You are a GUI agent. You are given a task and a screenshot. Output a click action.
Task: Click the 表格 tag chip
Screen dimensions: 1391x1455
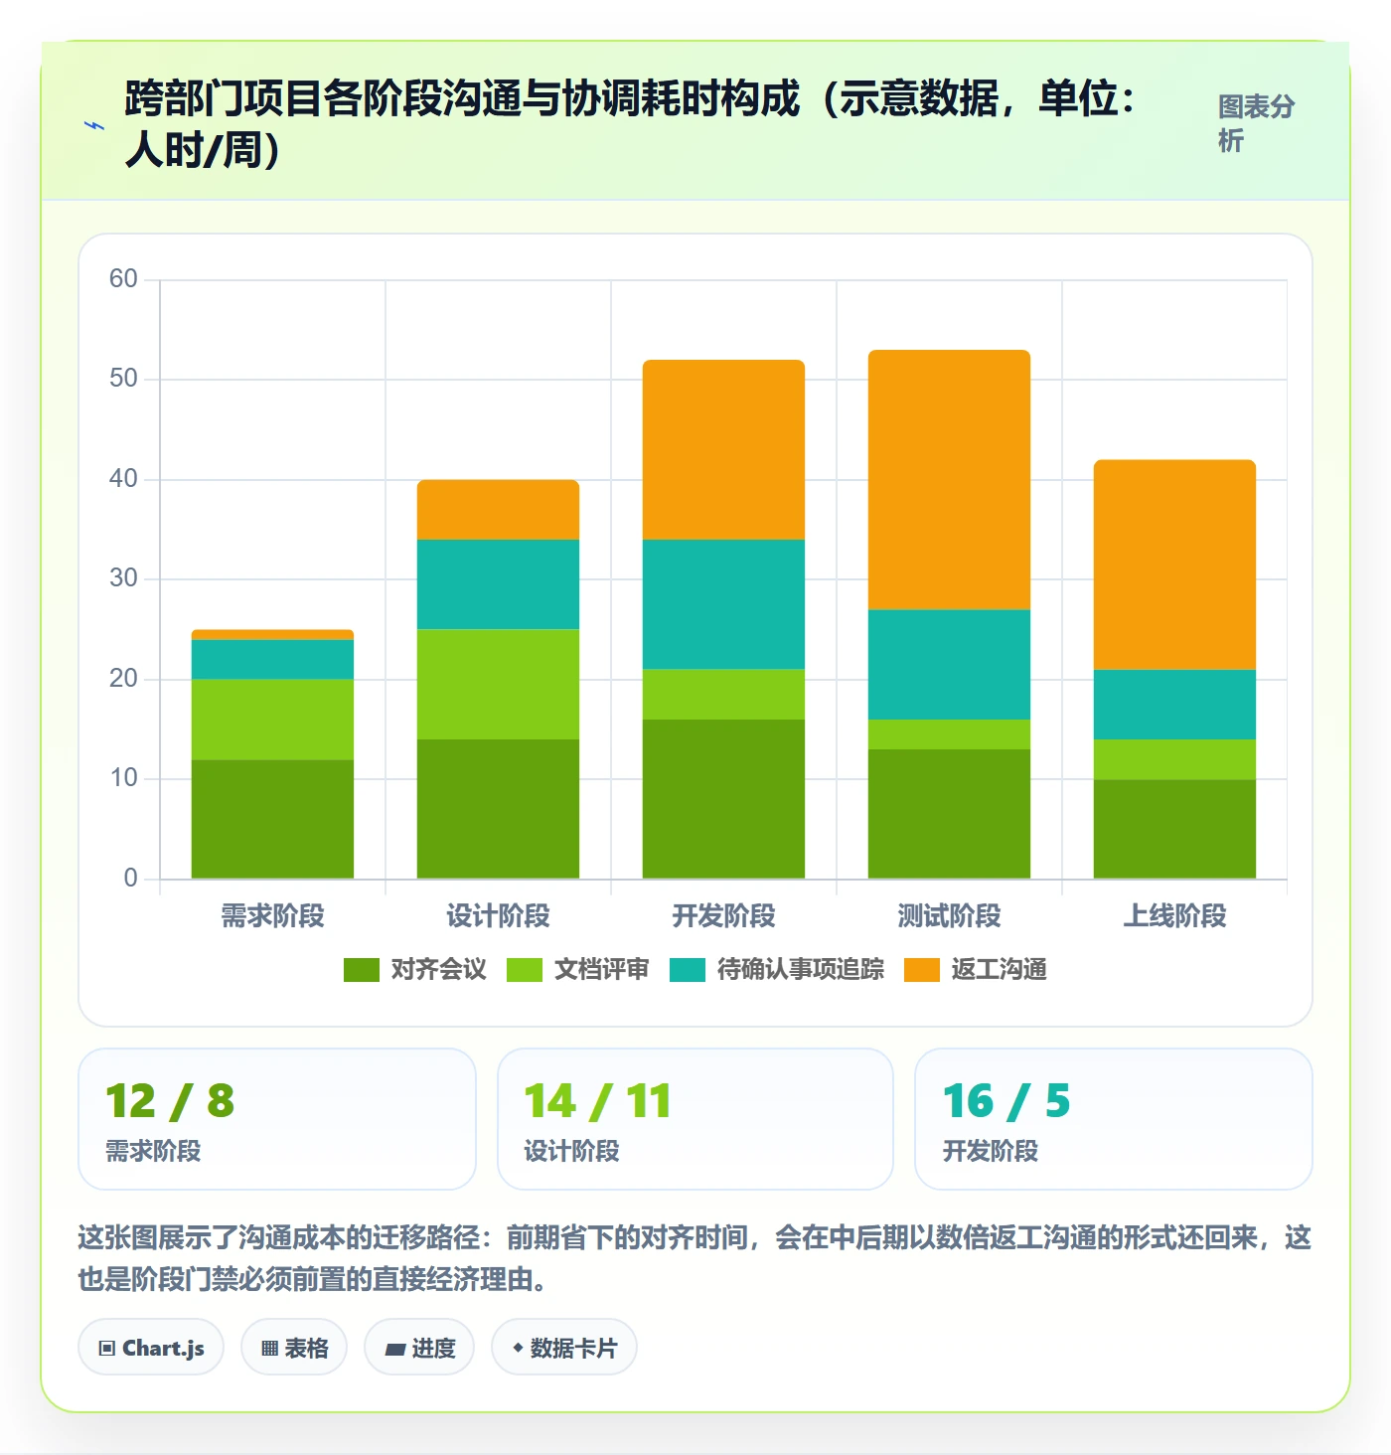(294, 1348)
